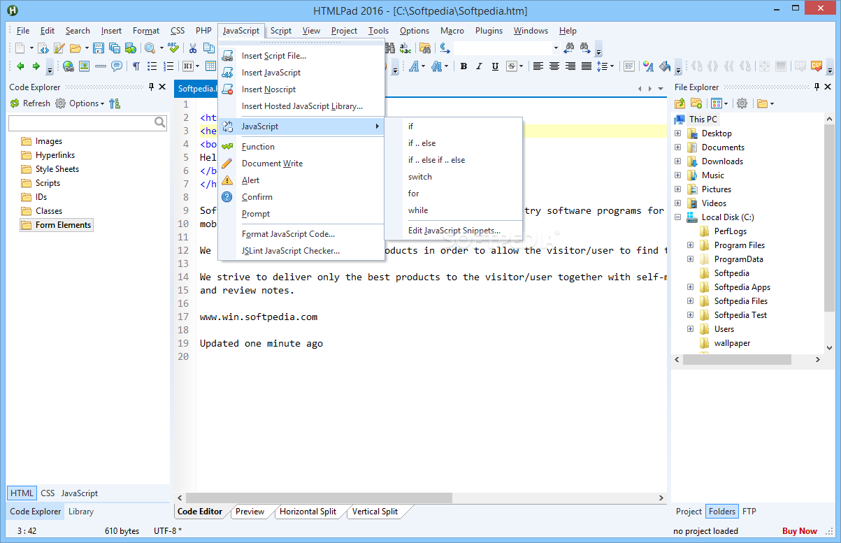Switch to Horizontal Split view tab

point(308,512)
